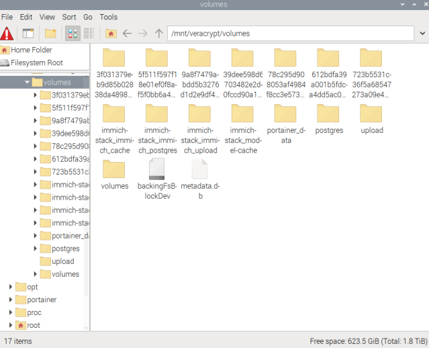Select the nested volumes folder in sidebar tree
The image size is (429, 348).
(60, 274)
